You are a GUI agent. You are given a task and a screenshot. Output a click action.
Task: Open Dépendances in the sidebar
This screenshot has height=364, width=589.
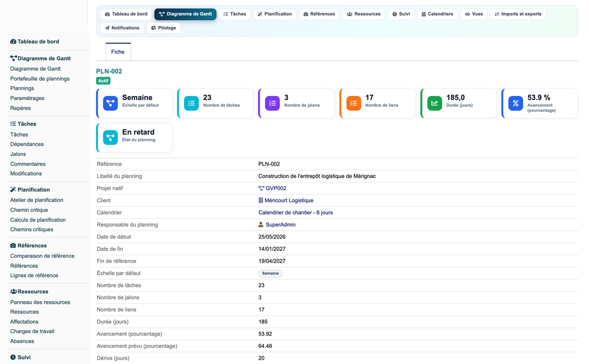[x=27, y=145]
